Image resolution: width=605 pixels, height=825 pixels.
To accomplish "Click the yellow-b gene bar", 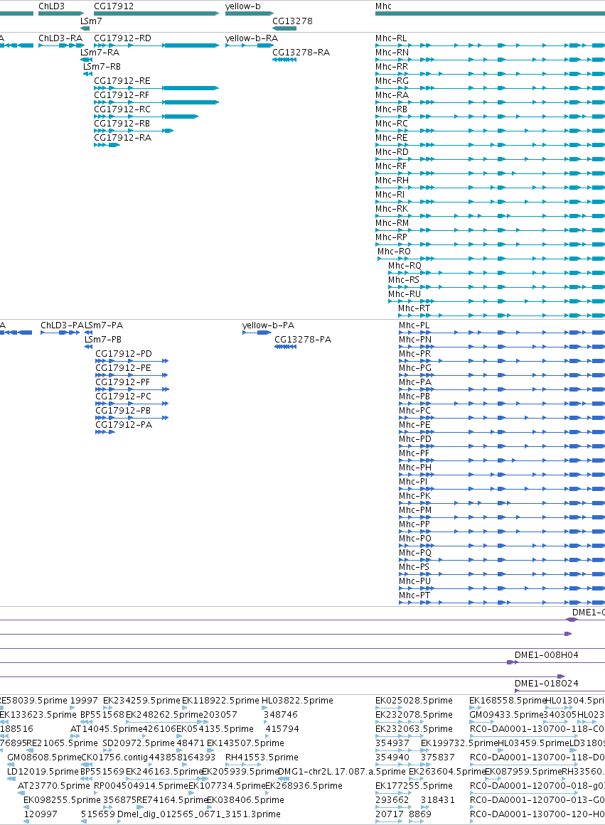I will click(250, 14).
